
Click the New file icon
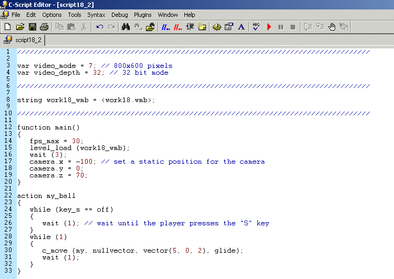click(x=7, y=26)
